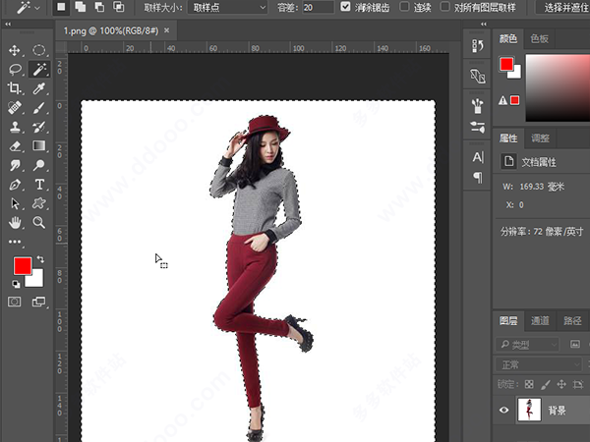Switch to the 通道 channels tab

click(x=540, y=320)
